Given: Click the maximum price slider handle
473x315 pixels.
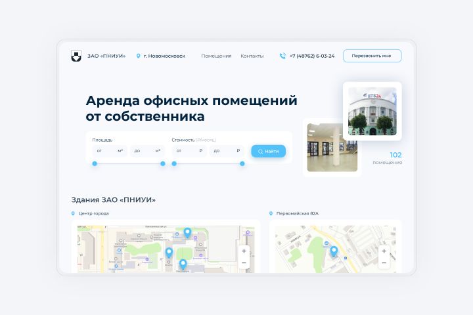Looking at the screenshot, I should tap(242, 163).
